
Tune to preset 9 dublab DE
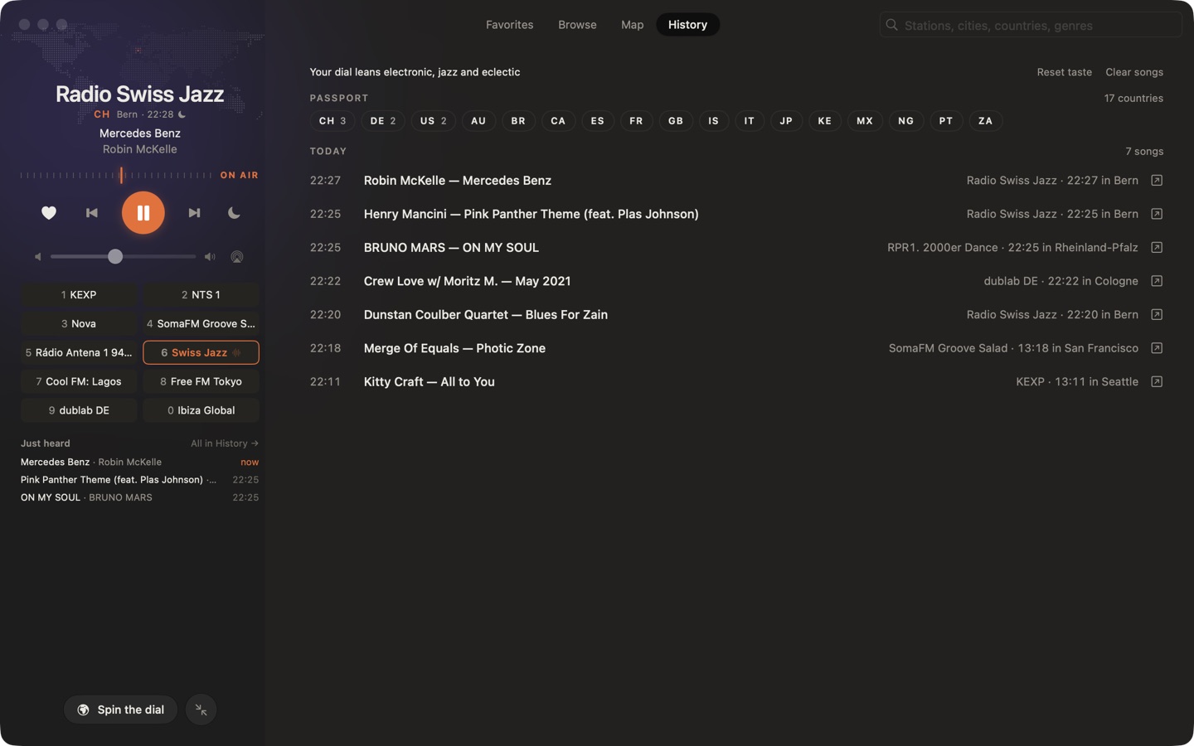[79, 410]
